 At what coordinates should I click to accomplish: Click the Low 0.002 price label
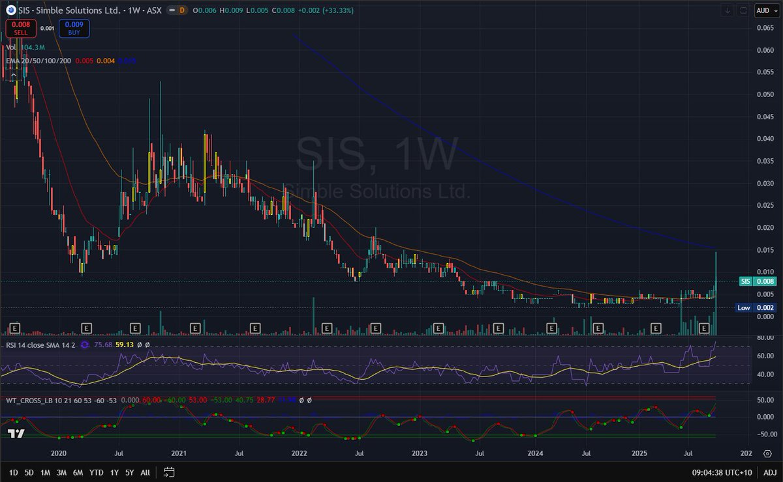756,307
